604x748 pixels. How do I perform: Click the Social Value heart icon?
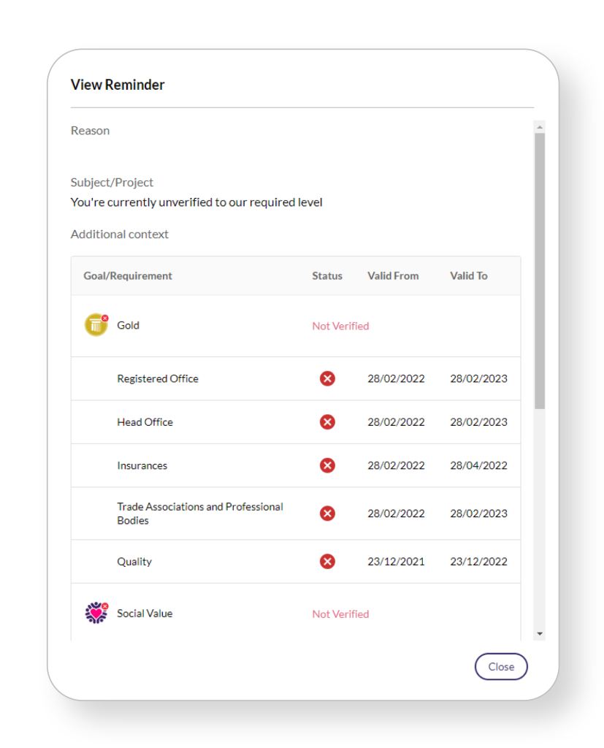96,613
